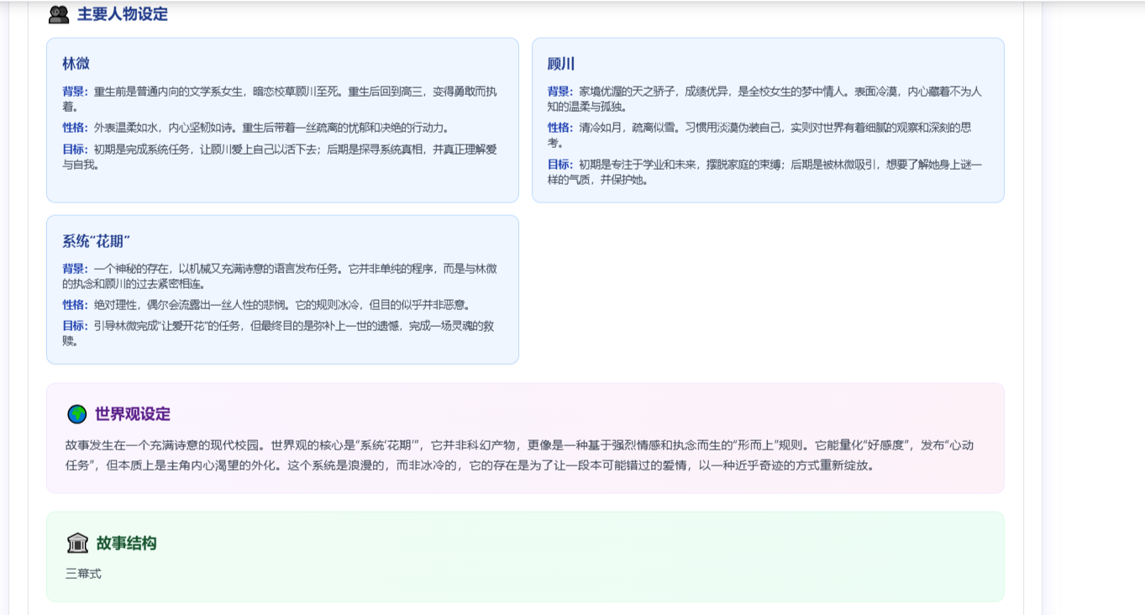
Task: Click the people icon beside 主要人物设定
Action: [x=59, y=13]
